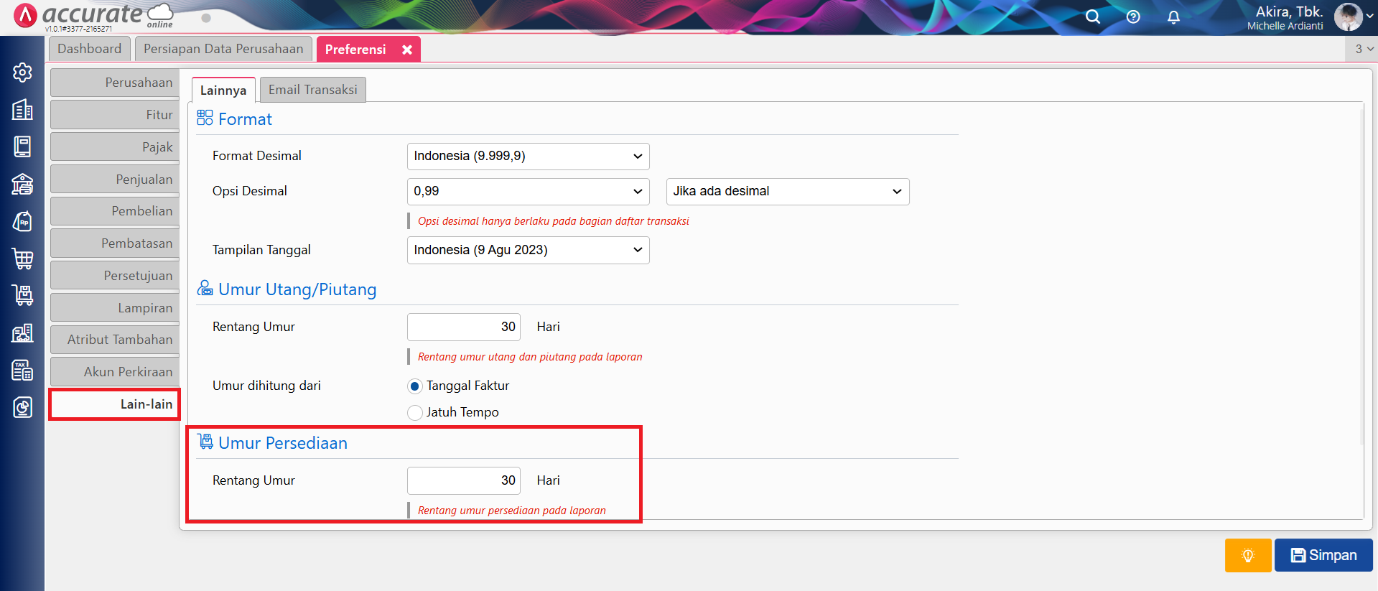Image resolution: width=1378 pixels, height=591 pixels.
Task: Switch to the Email Transaksi tab
Action: (312, 90)
